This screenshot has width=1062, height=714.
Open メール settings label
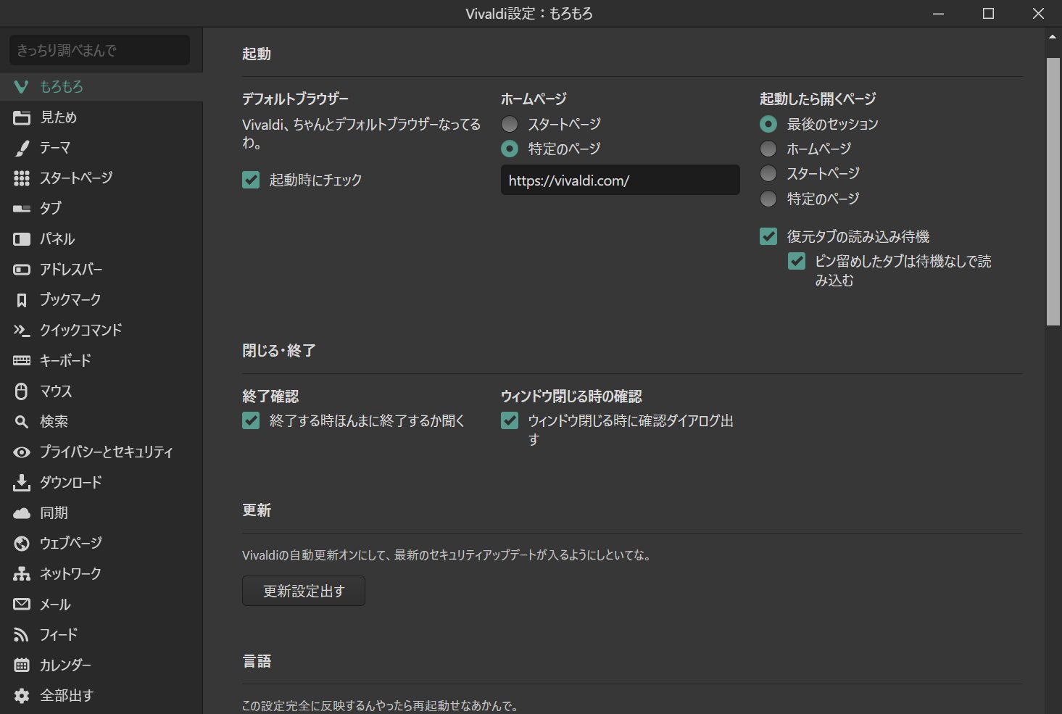pyautogui.click(x=55, y=605)
